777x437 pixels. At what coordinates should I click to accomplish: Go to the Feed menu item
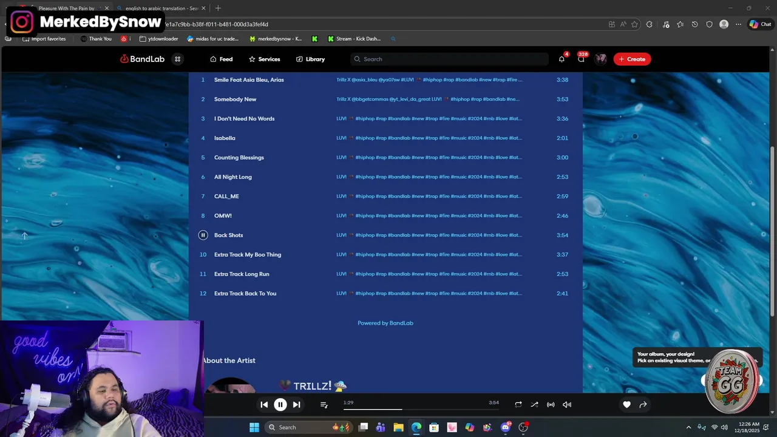click(x=222, y=59)
